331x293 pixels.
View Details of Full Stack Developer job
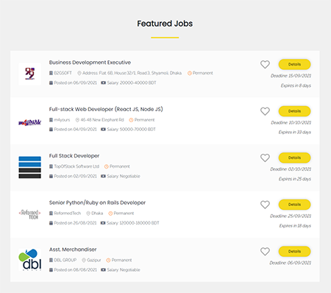pos(294,158)
